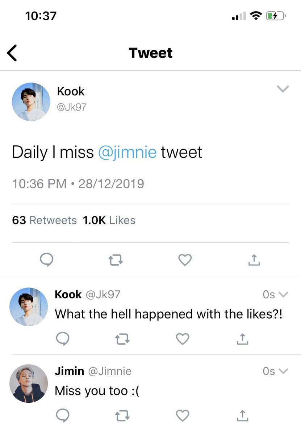Share Kook's reply about the likes
Image resolution: width=301 pixels, height=435 pixels.
point(242,339)
